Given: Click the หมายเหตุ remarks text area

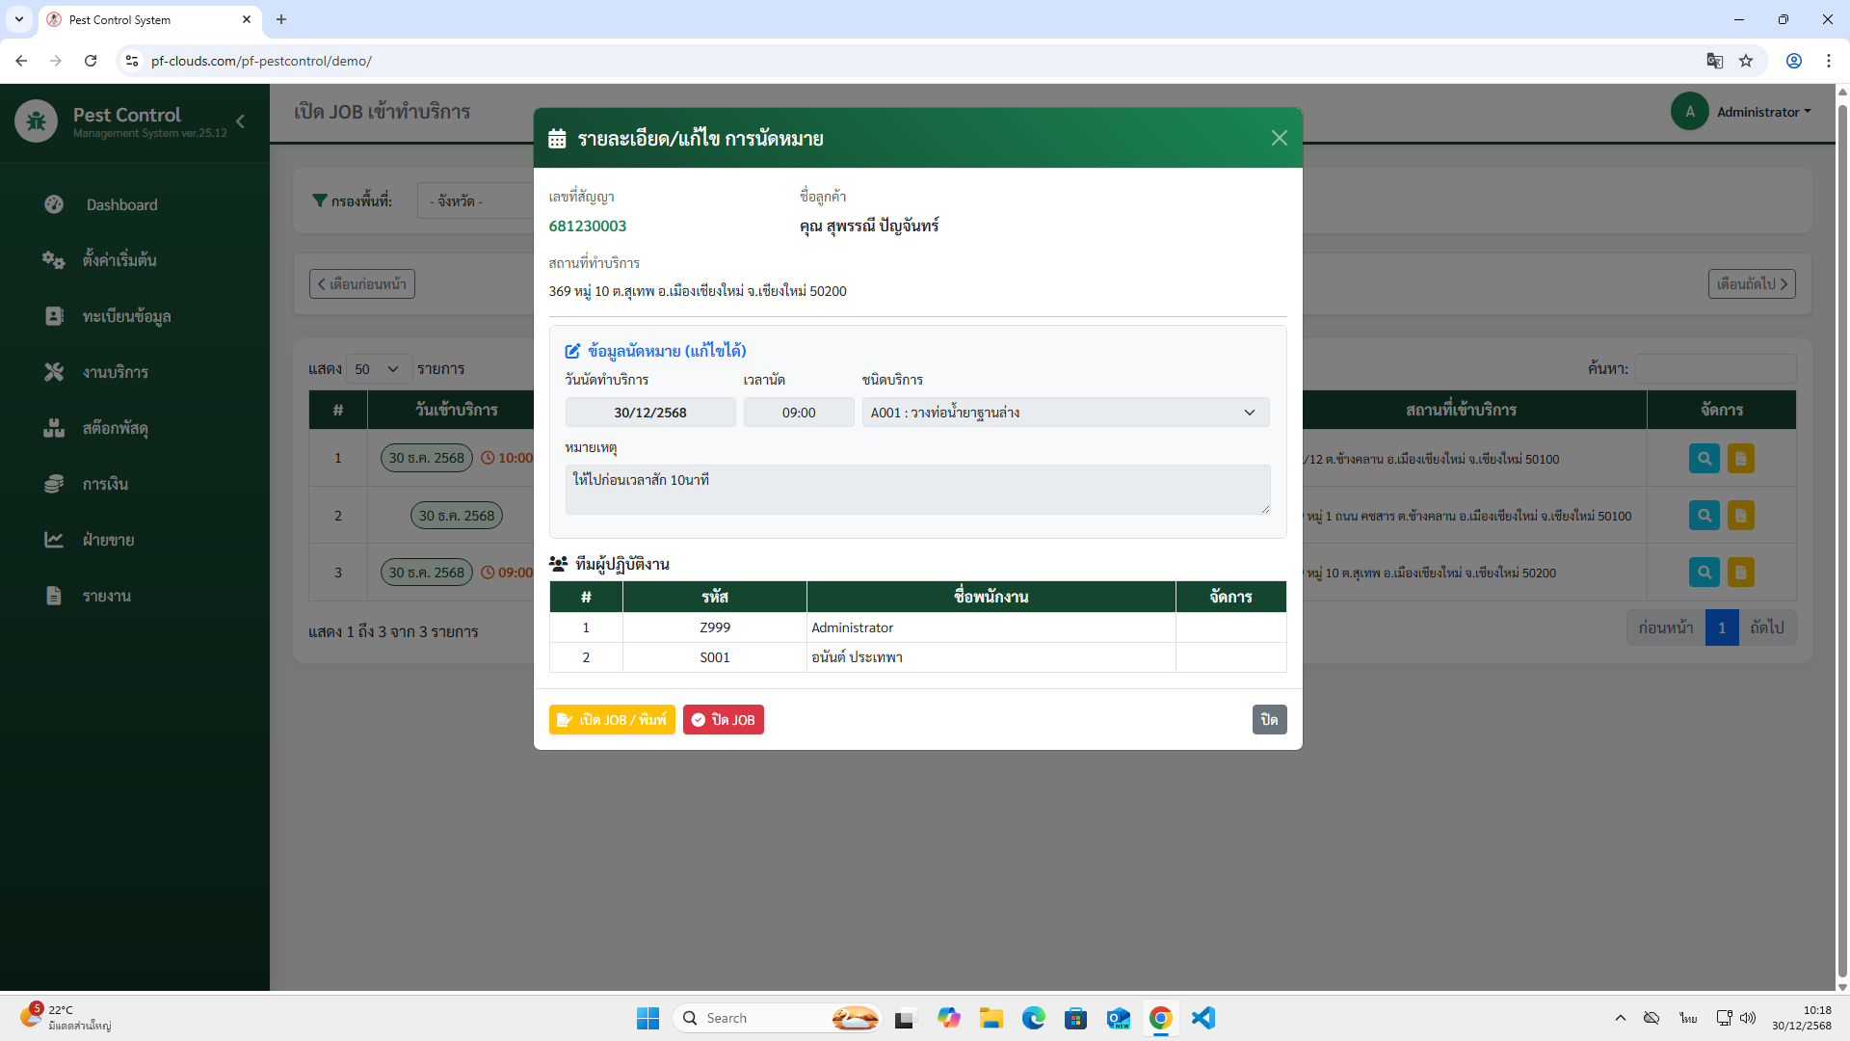Looking at the screenshot, I should (x=916, y=490).
